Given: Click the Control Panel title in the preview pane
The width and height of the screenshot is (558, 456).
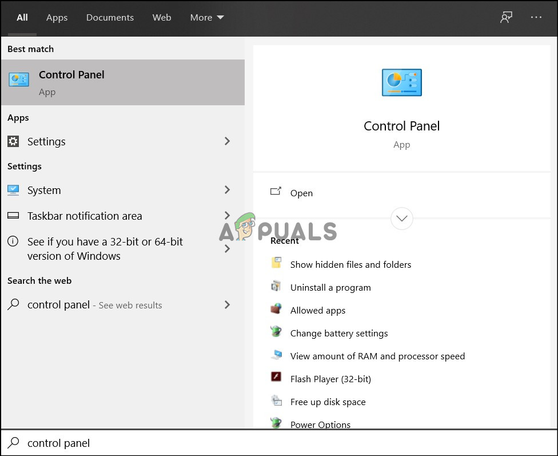Looking at the screenshot, I should click(x=401, y=126).
